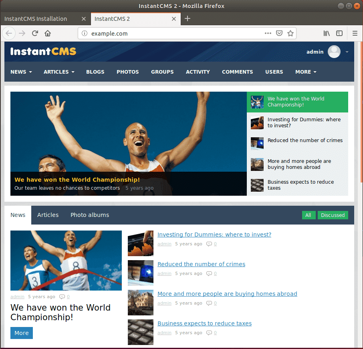Open the MORE dropdown in navigation
This screenshot has height=349, width=363.
click(306, 72)
